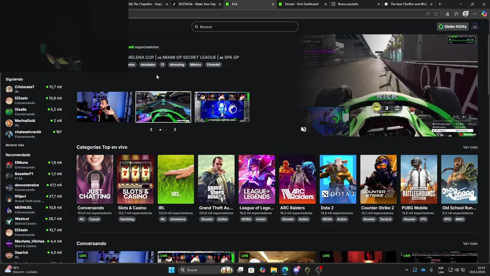Open Edge settings and more menu
The height and width of the screenshot is (276, 490).
(475, 14)
